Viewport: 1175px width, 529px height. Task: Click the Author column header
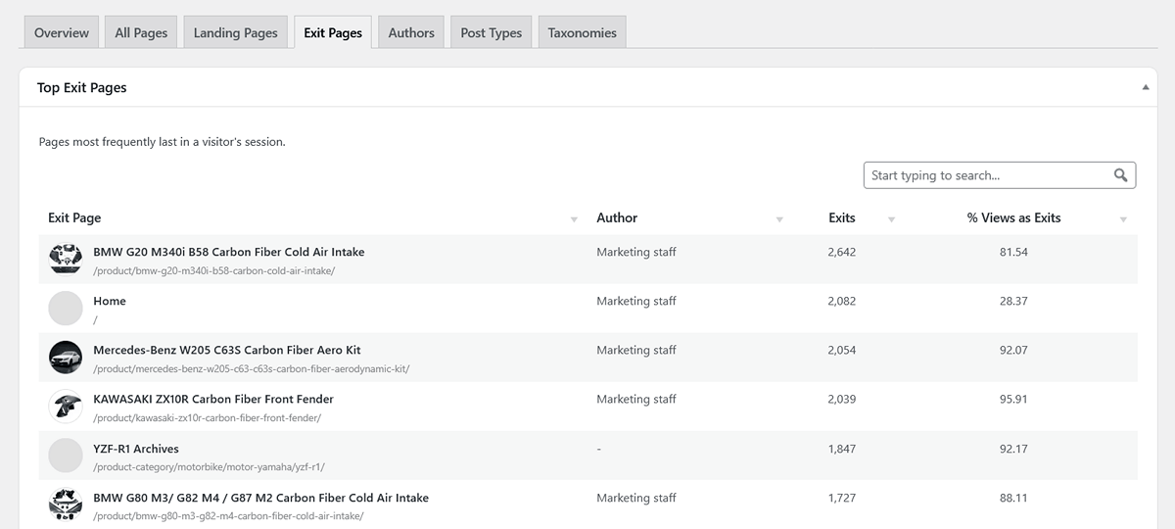[x=617, y=217]
